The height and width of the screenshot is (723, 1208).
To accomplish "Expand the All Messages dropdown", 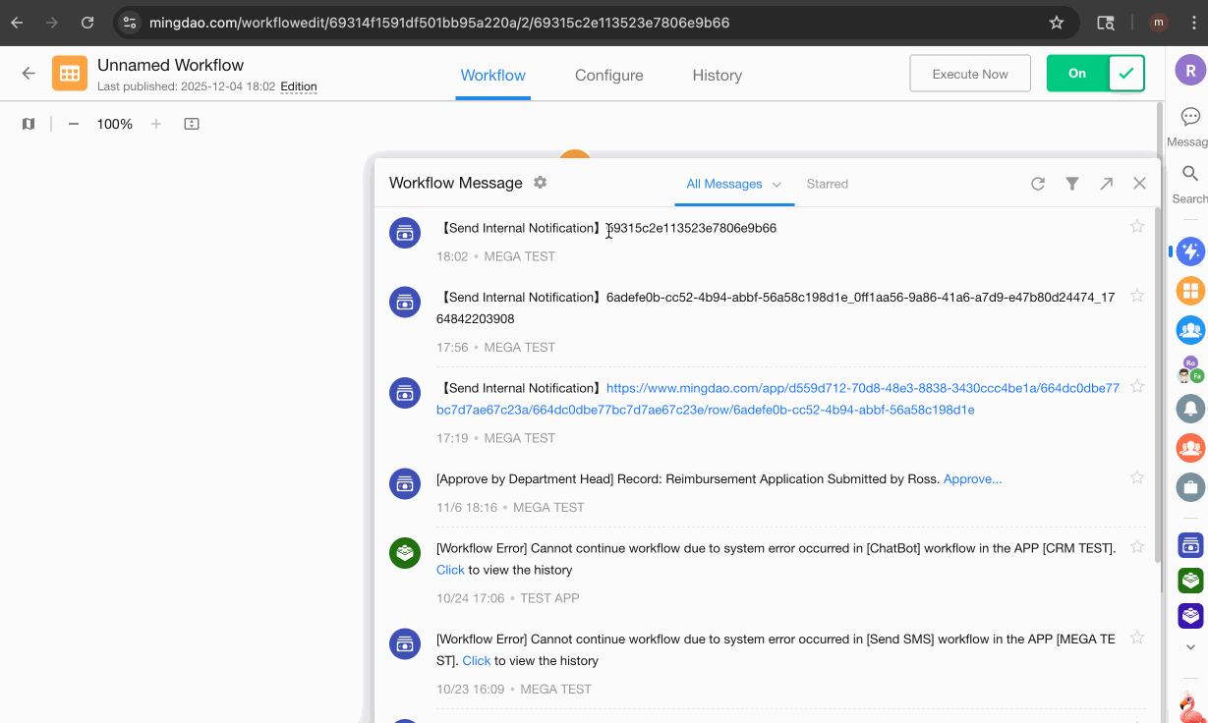I will 732,184.
